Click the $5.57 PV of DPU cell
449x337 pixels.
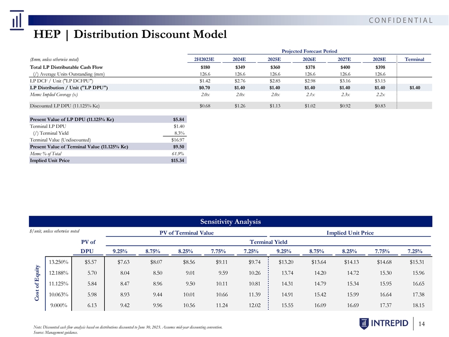click(91, 262)
